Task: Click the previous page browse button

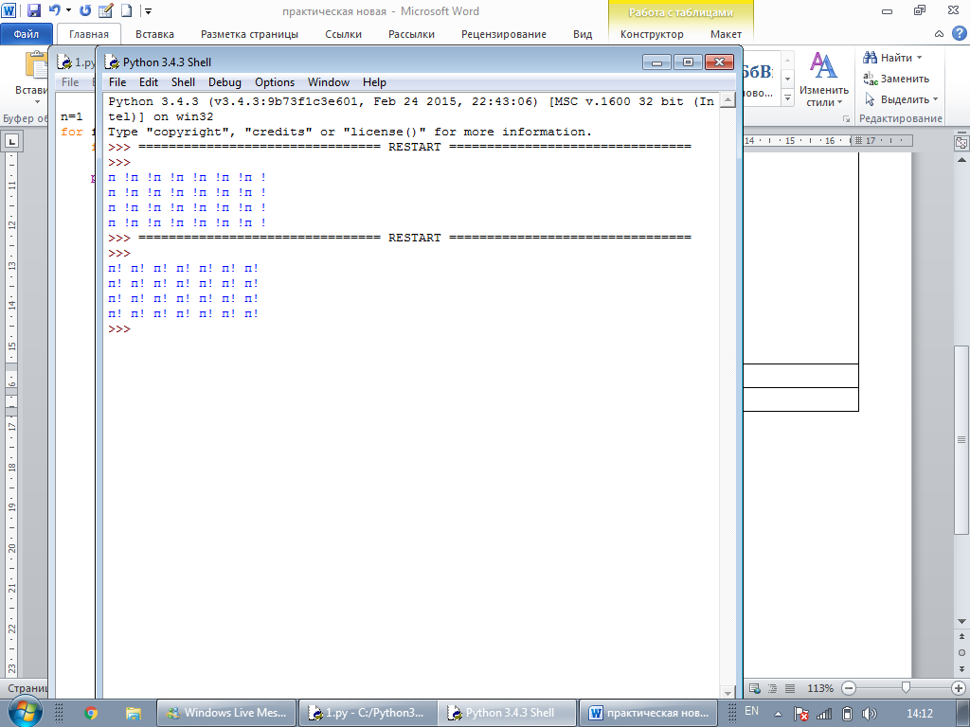Action: (961, 636)
